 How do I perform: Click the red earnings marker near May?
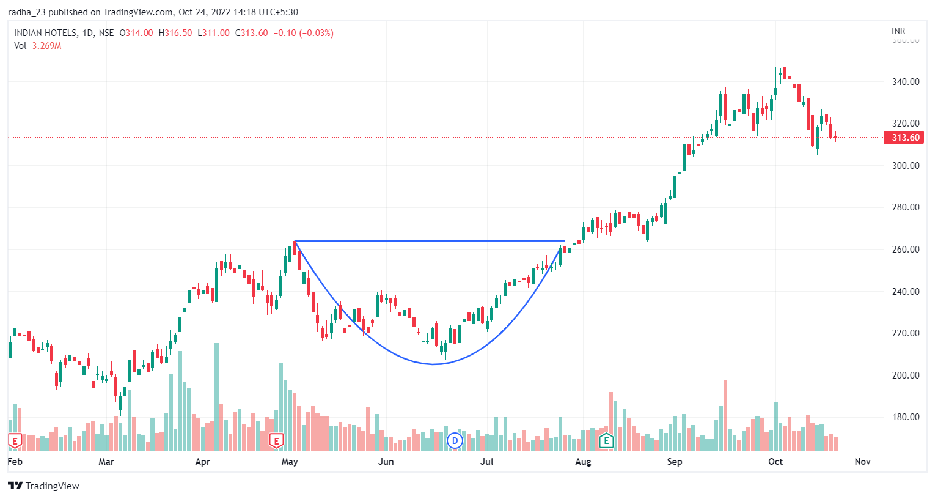click(x=276, y=440)
